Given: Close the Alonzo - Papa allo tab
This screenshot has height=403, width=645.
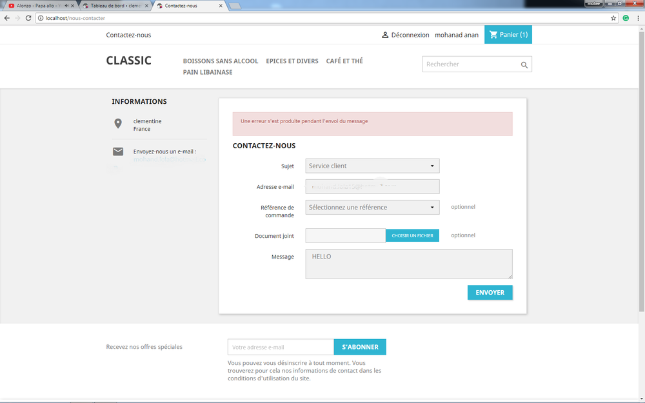Looking at the screenshot, I should click(x=73, y=6).
